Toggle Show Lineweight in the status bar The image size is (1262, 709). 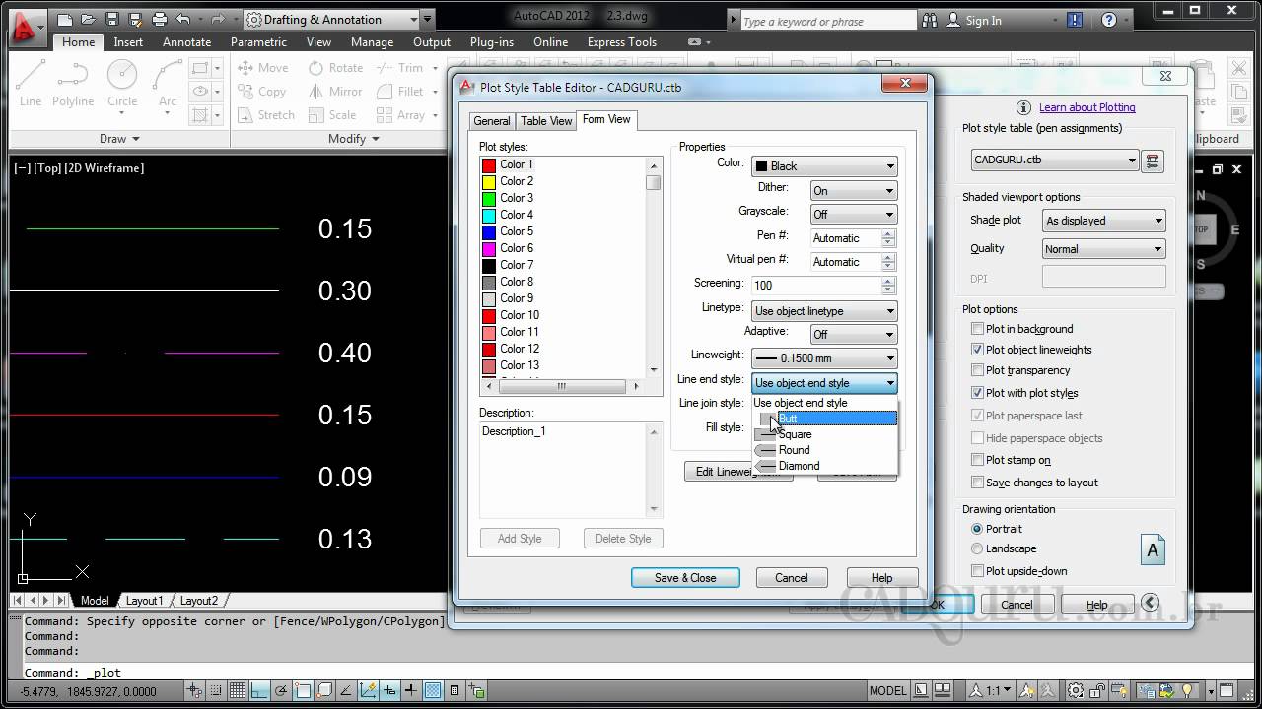click(x=411, y=691)
